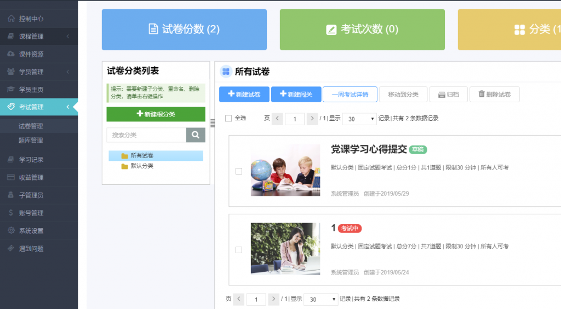Screen dimensions: 561x309
Task: Open 题库管理 submenu item
Action: tap(31, 140)
